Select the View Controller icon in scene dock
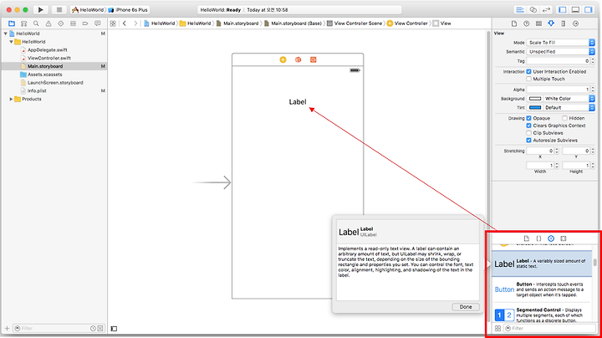 (x=283, y=59)
